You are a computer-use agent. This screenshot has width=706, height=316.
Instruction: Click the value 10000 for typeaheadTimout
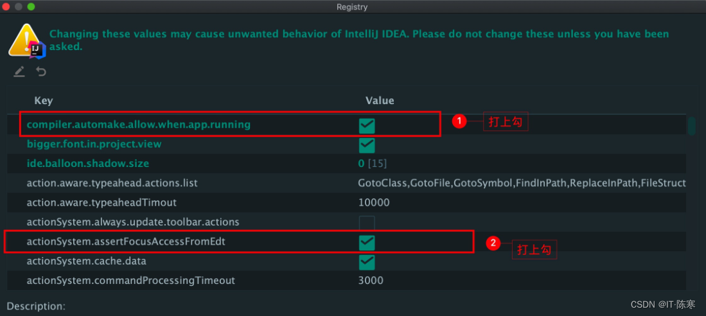click(x=374, y=203)
